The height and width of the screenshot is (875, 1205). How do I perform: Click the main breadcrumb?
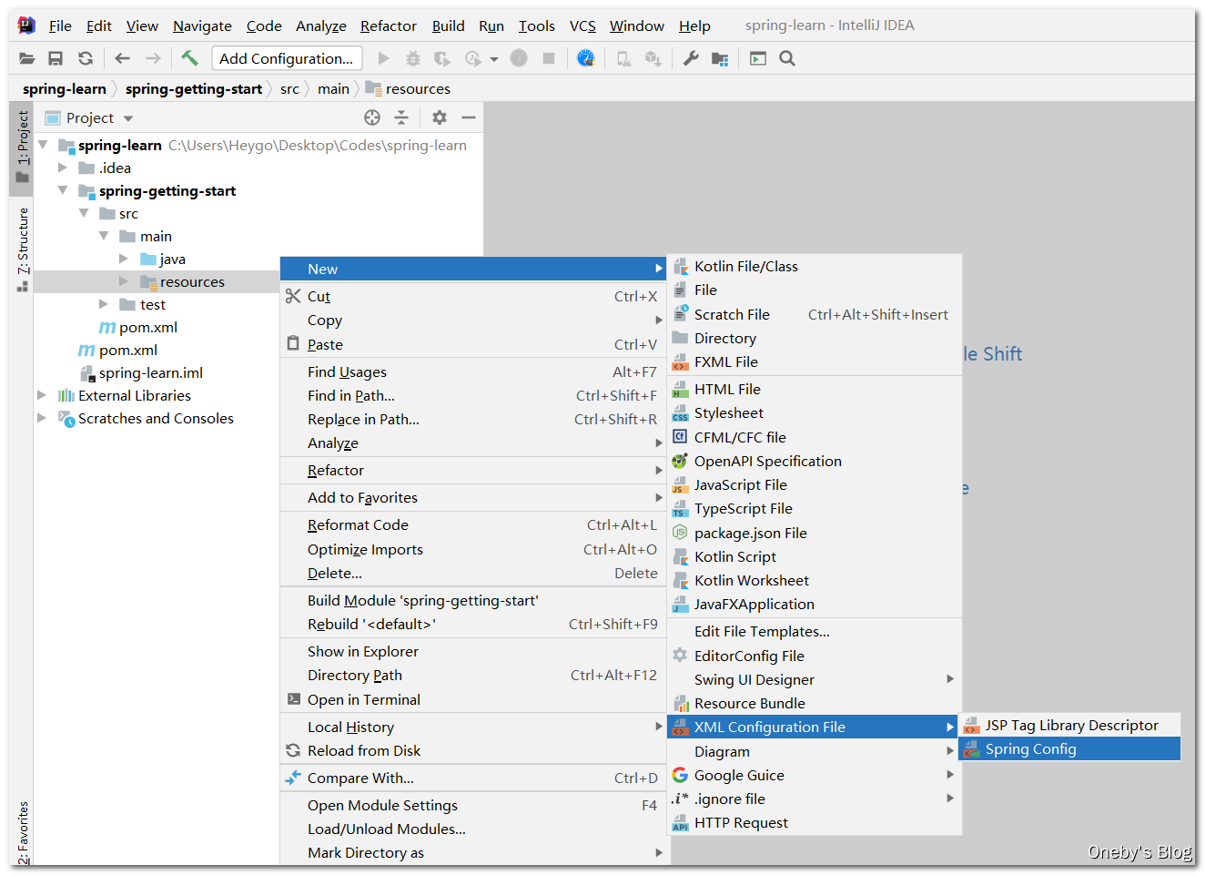click(333, 88)
